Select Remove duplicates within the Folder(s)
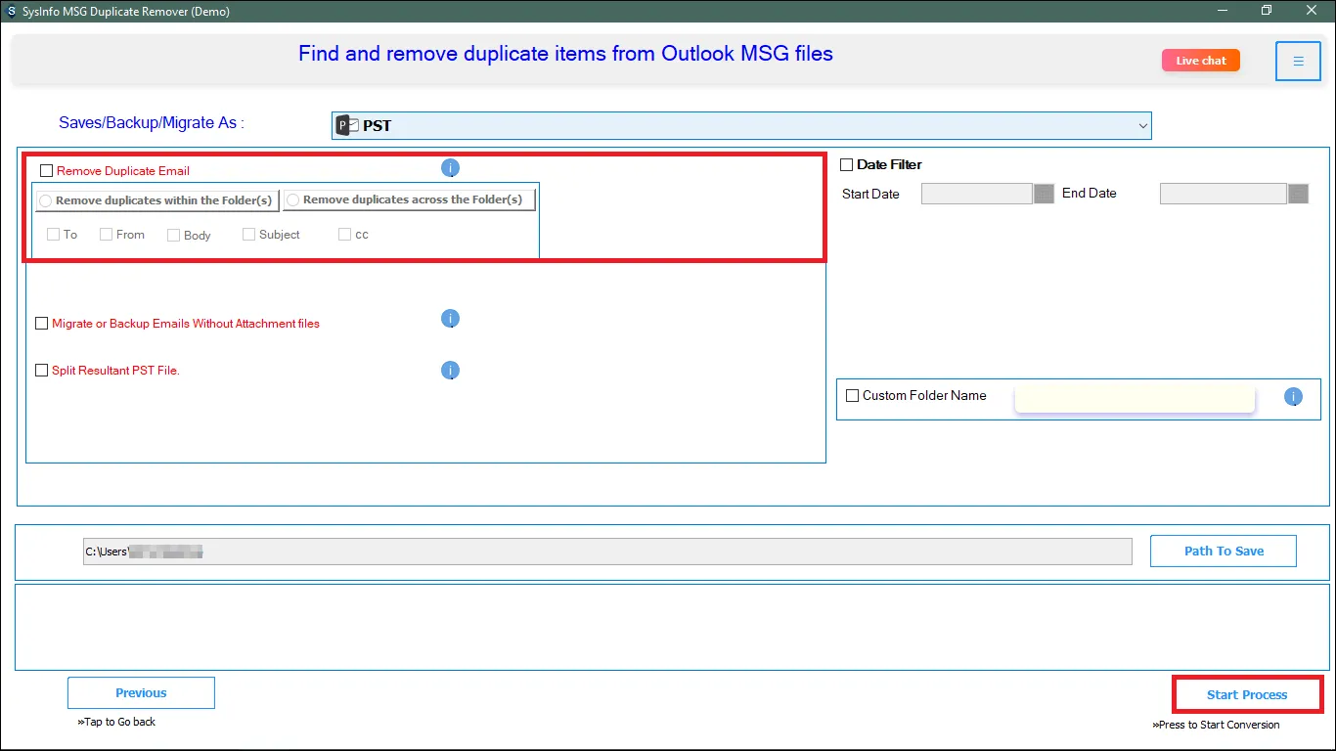The width and height of the screenshot is (1336, 751). pos(45,200)
